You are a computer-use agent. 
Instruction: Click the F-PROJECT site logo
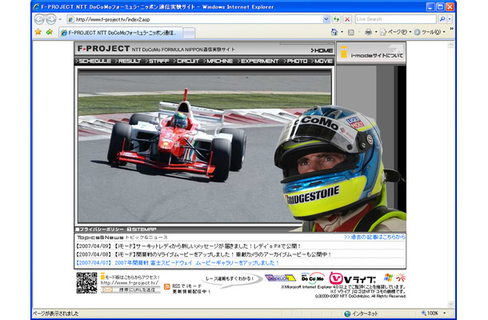click(104, 49)
